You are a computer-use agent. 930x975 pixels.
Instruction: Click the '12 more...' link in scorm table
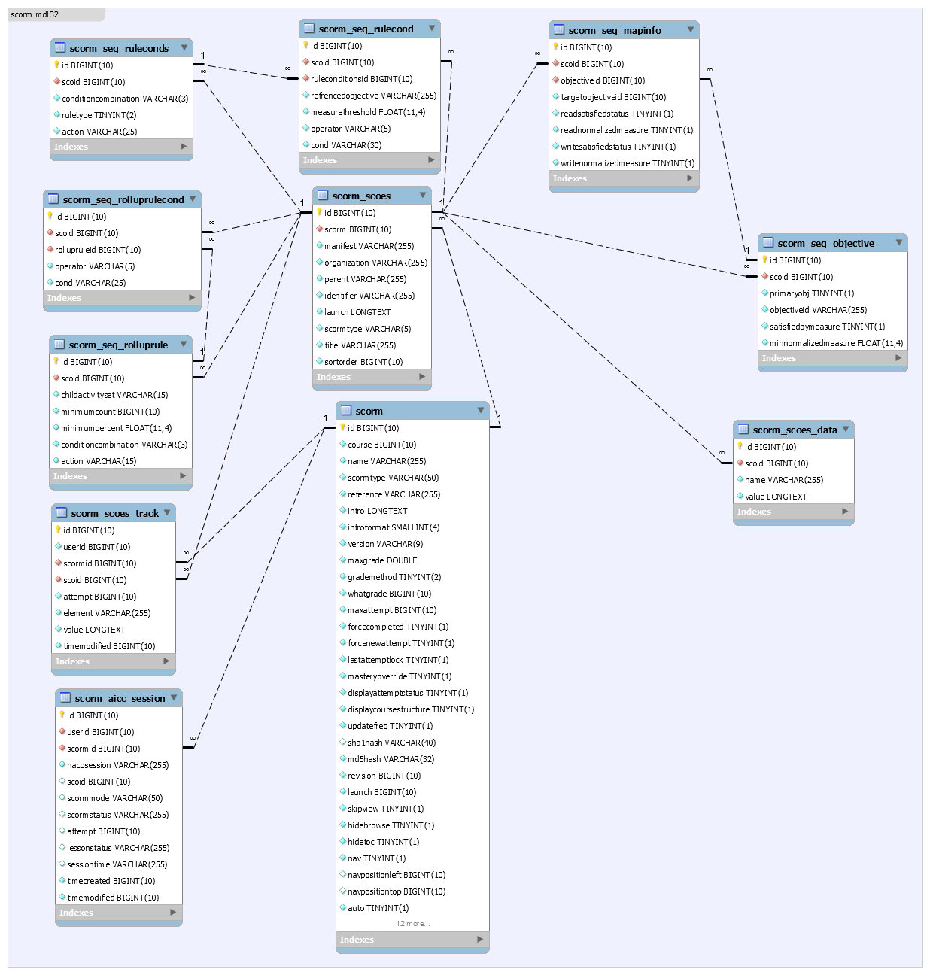(x=412, y=924)
